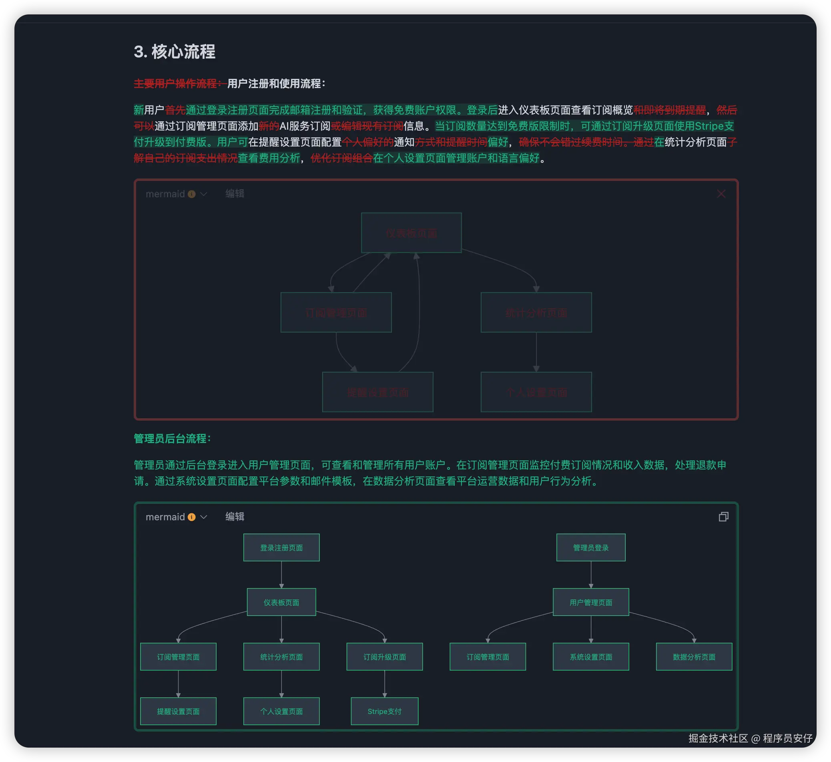
Task: Click the 3. 核心流程 section heading
Action: (x=175, y=52)
